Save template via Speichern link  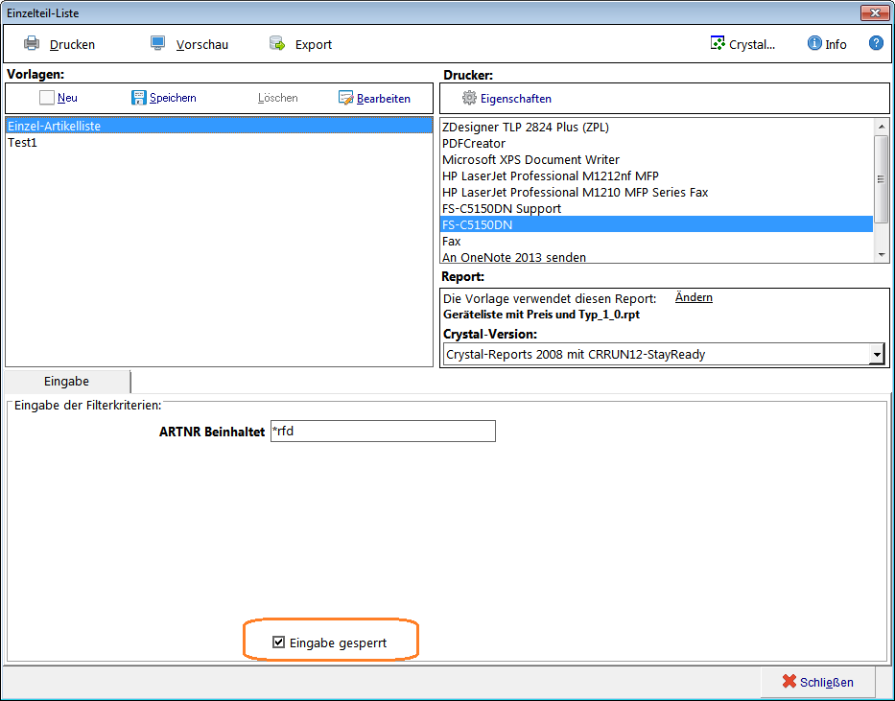[173, 98]
